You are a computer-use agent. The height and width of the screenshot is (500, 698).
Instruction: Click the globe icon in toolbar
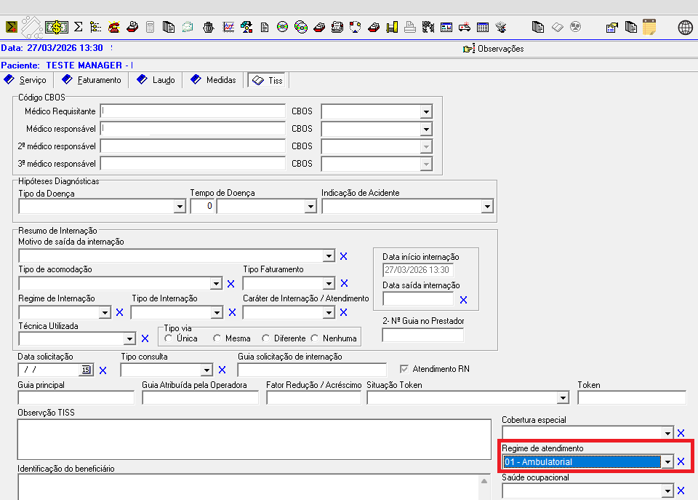[685, 28]
